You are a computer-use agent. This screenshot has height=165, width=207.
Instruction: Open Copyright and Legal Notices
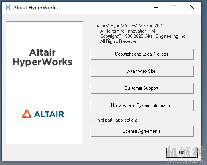142,54
